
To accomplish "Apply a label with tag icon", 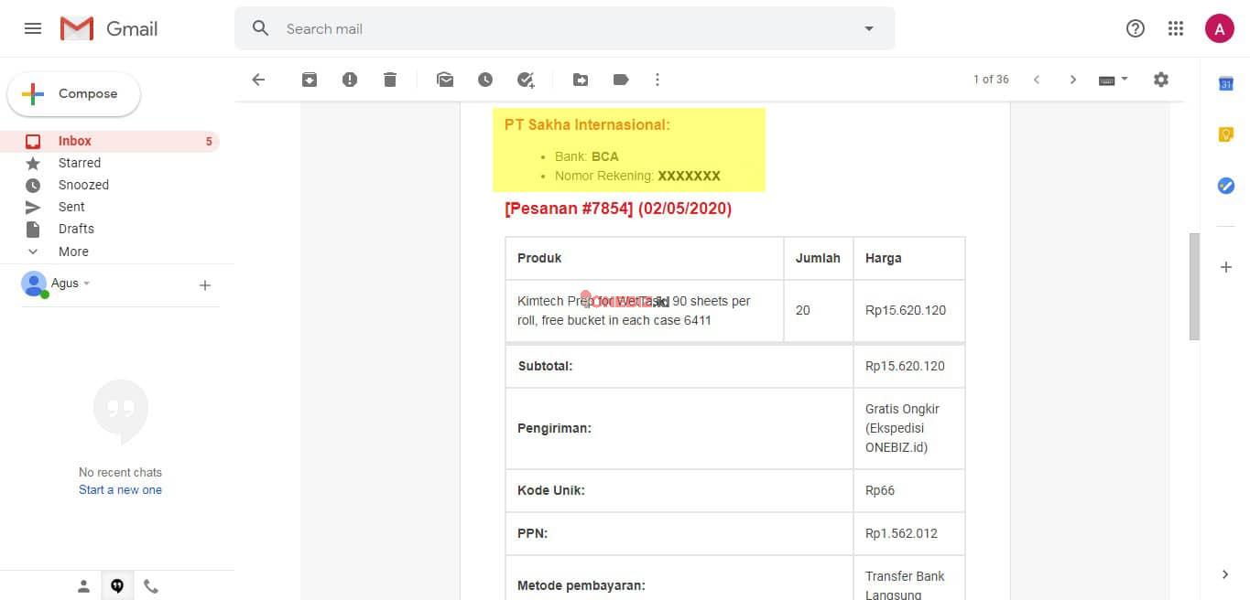I will (x=621, y=80).
